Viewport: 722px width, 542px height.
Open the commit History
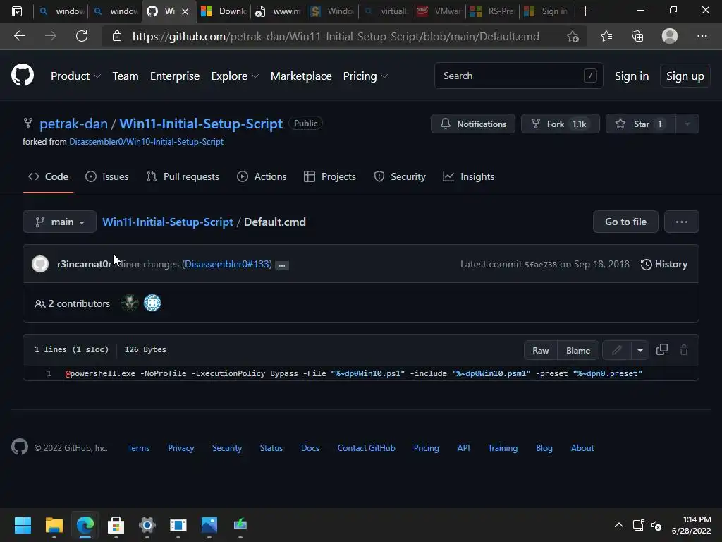pos(664,264)
